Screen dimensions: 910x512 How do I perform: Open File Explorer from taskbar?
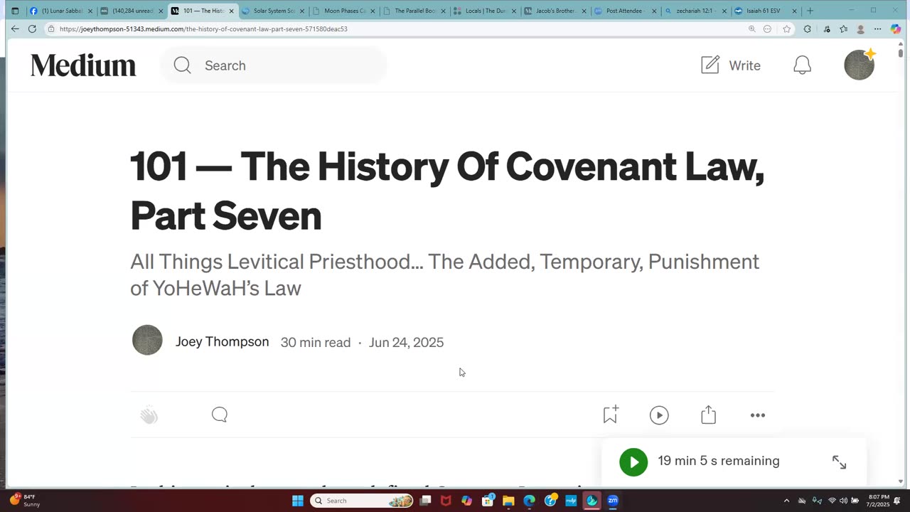[508, 501]
